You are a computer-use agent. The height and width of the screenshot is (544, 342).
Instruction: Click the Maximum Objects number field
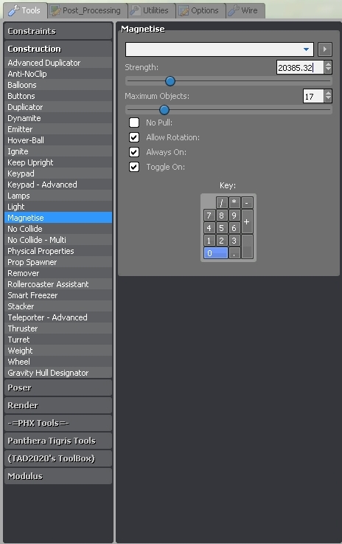(x=313, y=96)
